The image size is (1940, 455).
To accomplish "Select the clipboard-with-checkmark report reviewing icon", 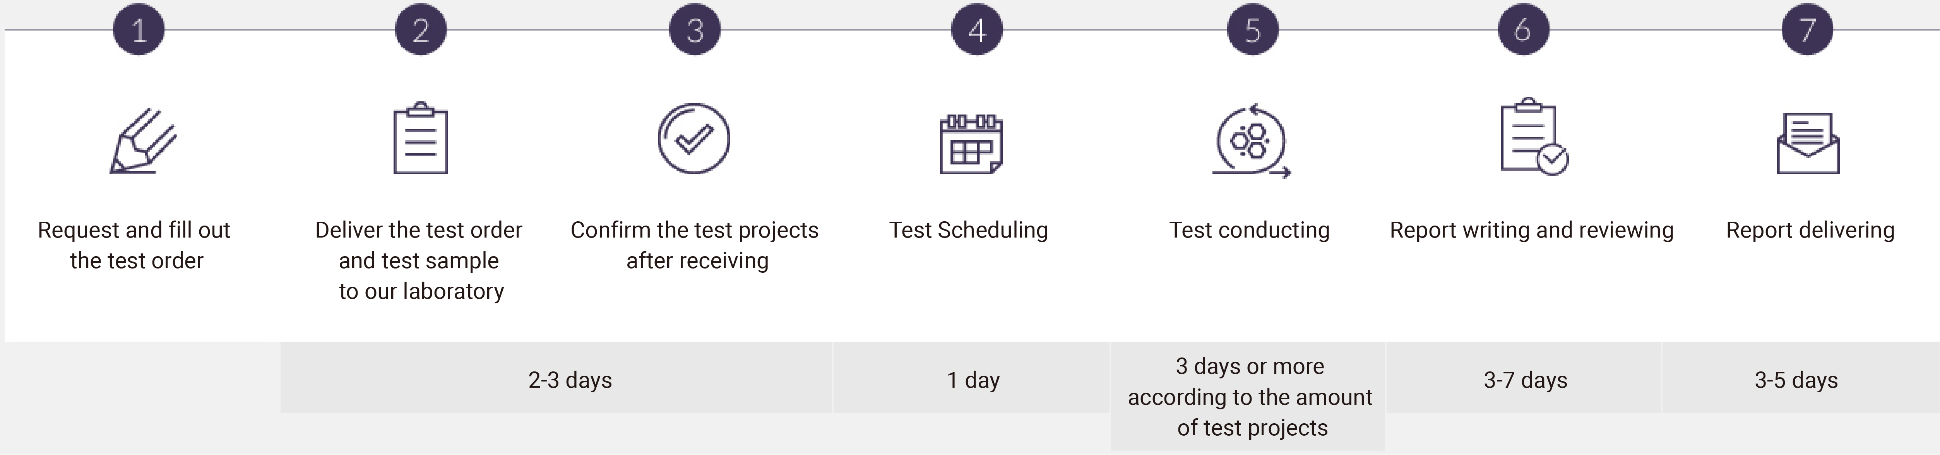I will point(1534,136).
